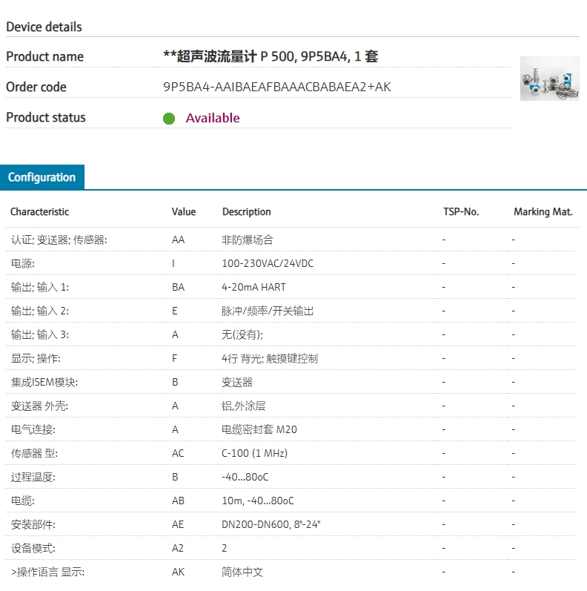587x591 pixels.
Task: Click value AC in sensor type row
Action: coord(178,453)
